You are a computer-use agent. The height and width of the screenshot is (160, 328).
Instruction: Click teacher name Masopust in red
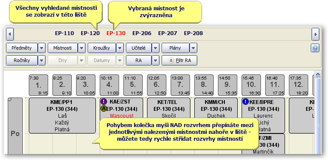tap(122, 116)
